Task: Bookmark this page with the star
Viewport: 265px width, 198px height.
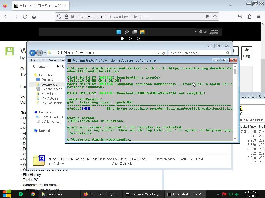Action: [x=215, y=16]
